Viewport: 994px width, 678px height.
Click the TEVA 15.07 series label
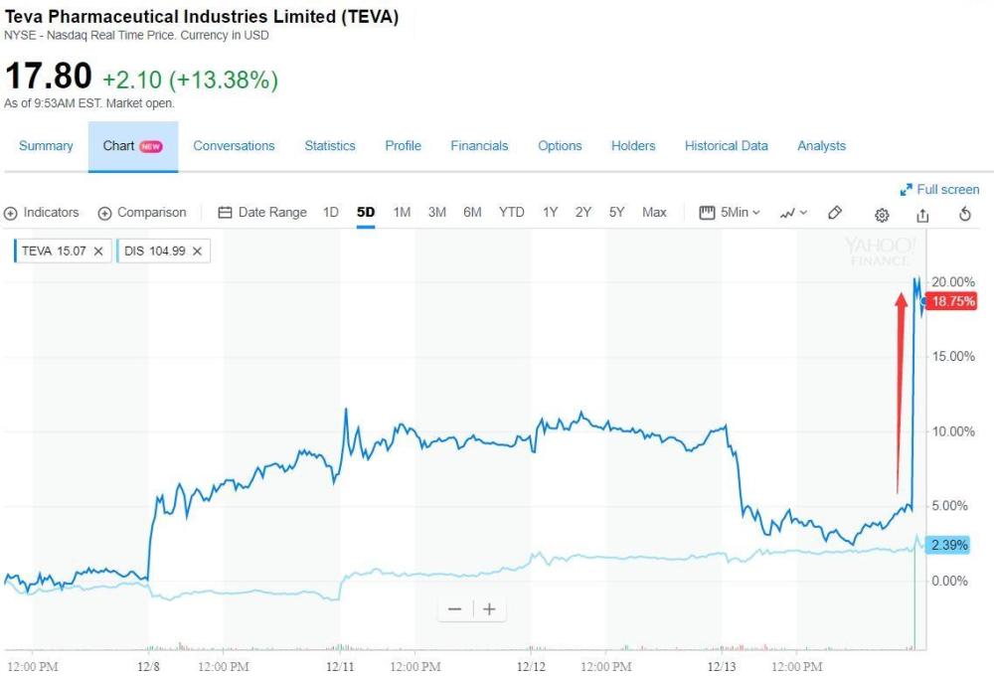click(54, 252)
